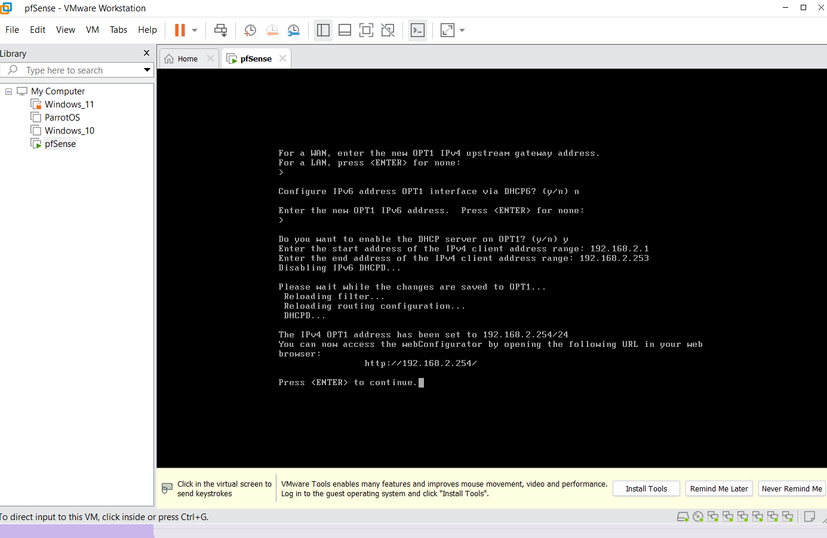Click the Windows_10 VM icon
This screenshot has height=538, width=827.
(x=36, y=130)
